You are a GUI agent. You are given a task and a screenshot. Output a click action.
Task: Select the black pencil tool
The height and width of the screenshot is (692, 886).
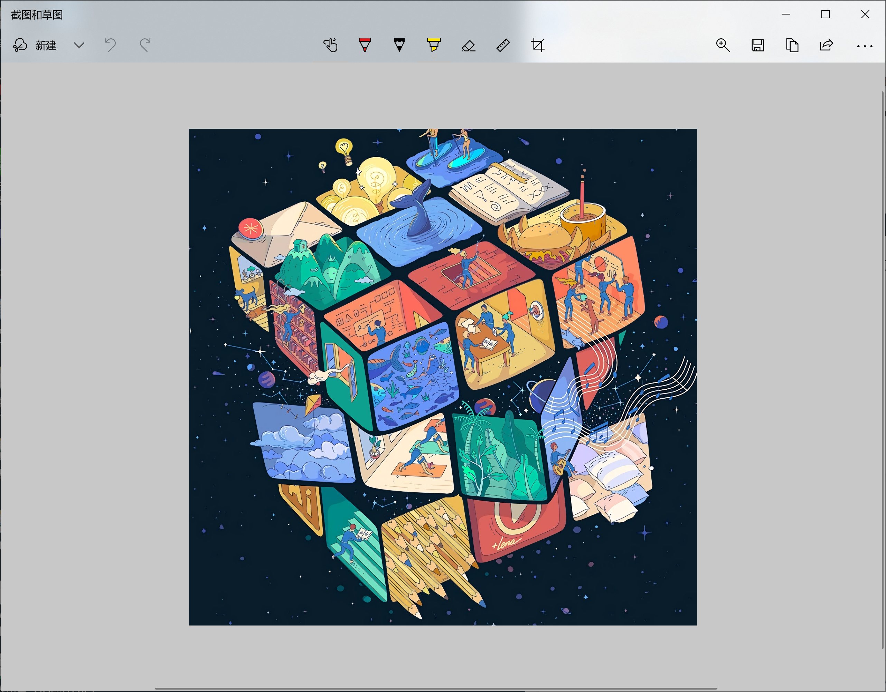click(399, 45)
